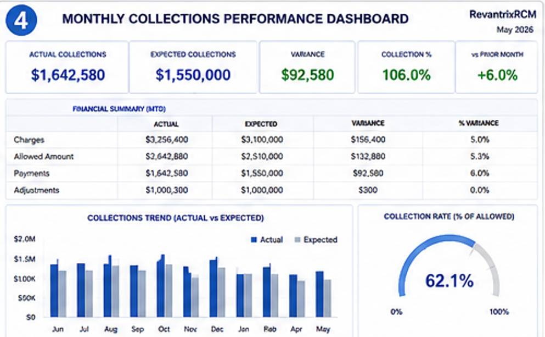Click the Payments variance value $92,580
This screenshot has height=337, width=545.
click(x=368, y=173)
